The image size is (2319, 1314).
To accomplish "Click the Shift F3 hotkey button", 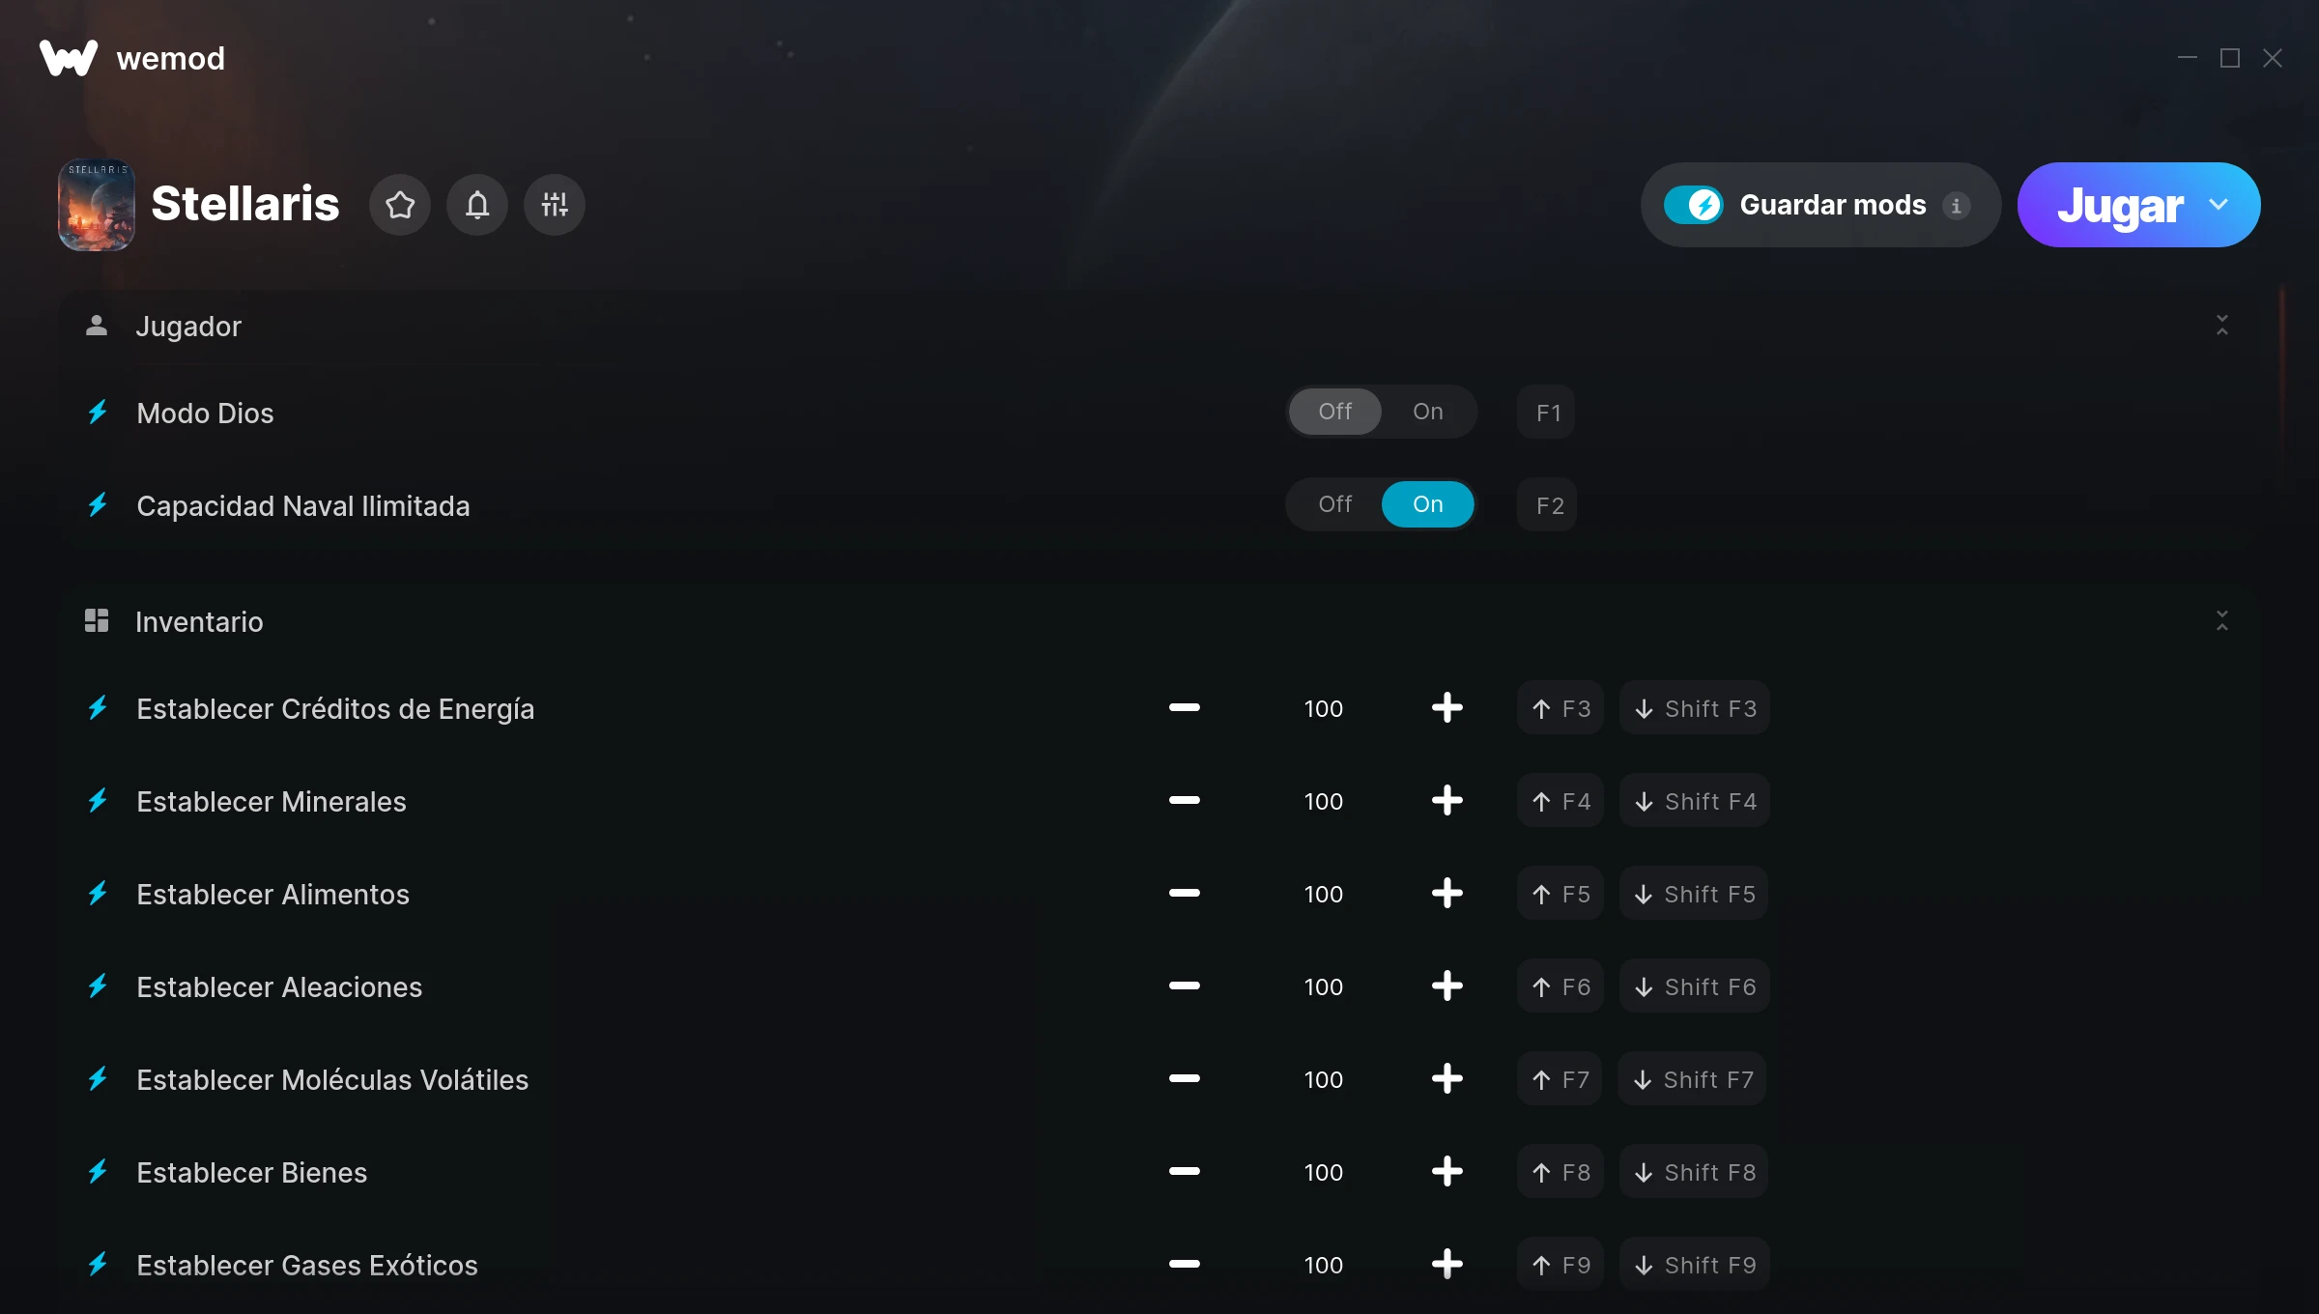I will click(1695, 708).
